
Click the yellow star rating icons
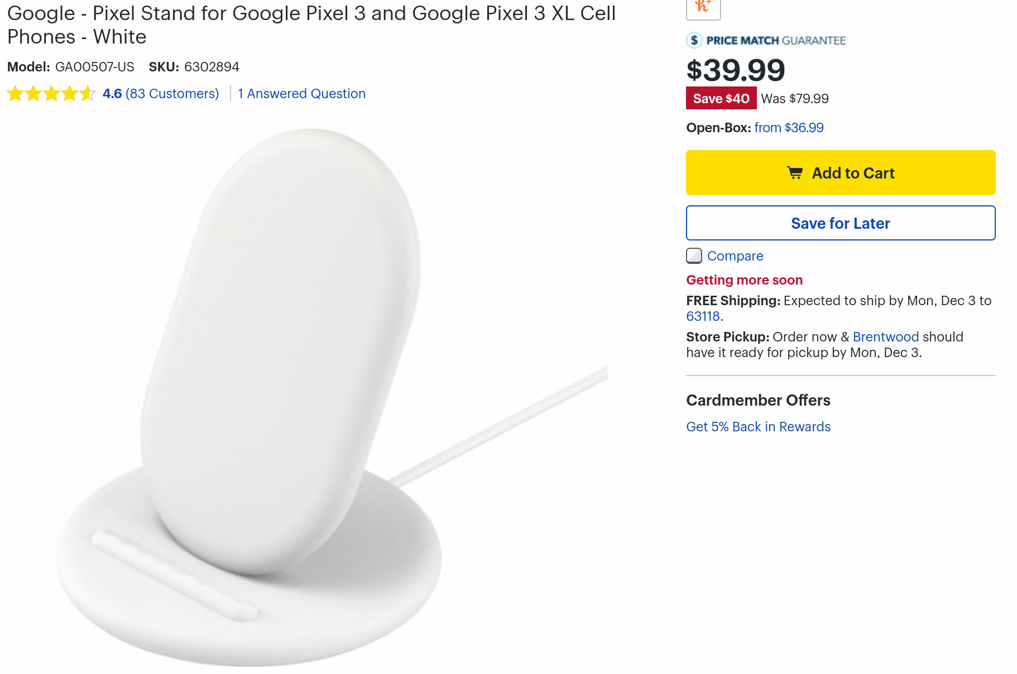(x=51, y=94)
